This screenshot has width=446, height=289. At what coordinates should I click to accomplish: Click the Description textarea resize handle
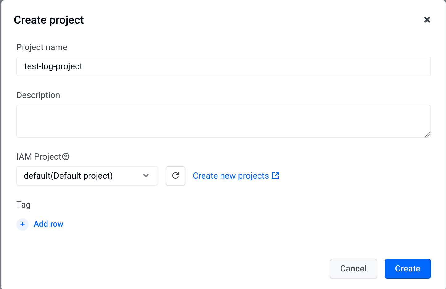pyautogui.click(x=427, y=134)
